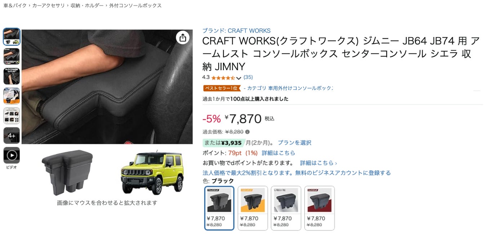Image resolution: width=487 pixels, height=234 pixels.
Task: Click the プランを選択 payment plan link
Action: [294, 143]
